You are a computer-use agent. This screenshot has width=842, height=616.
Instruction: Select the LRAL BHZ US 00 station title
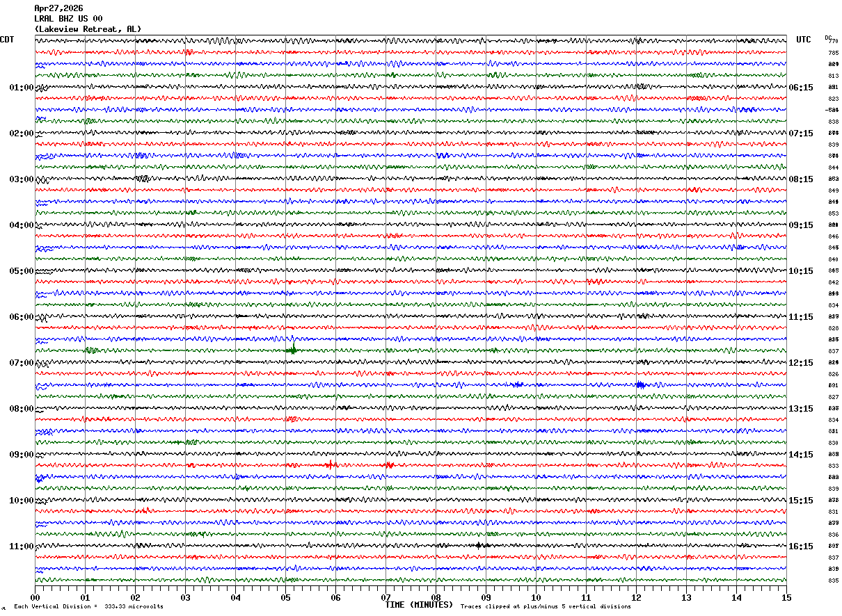click(68, 19)
